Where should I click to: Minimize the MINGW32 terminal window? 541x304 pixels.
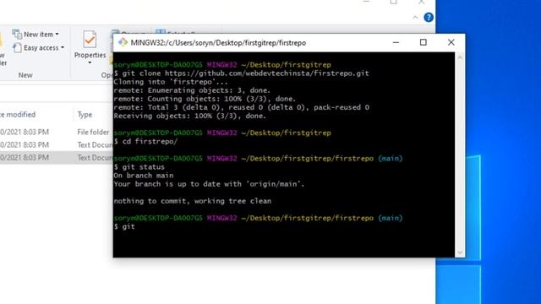(396, 42)
